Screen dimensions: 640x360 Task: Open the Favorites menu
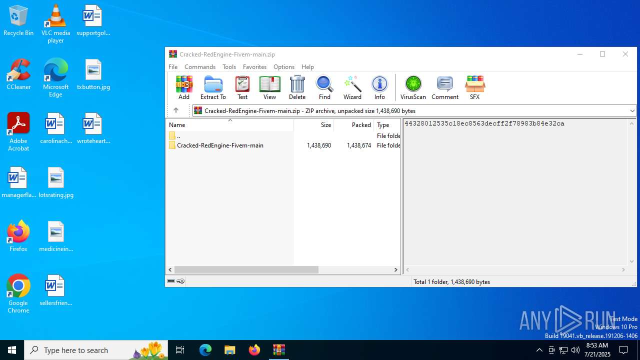point(254,67)
